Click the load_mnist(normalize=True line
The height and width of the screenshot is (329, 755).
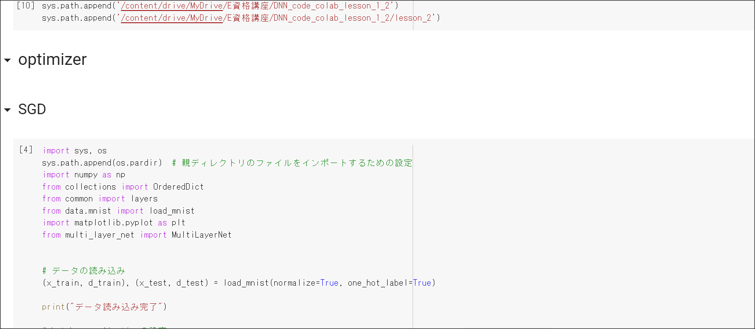tap(239, 283)
